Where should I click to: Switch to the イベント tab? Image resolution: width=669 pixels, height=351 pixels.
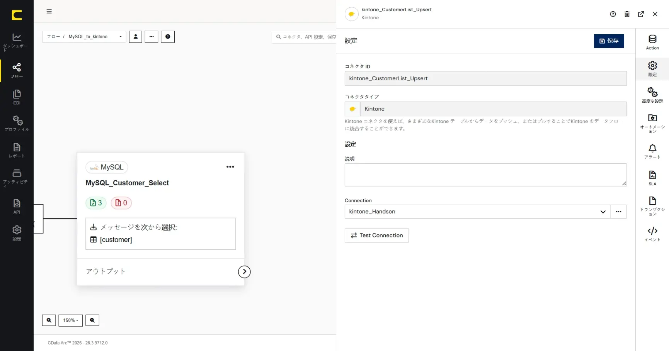coord(652,234)
